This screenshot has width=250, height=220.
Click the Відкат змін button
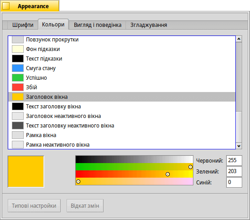tap(85, 206)
